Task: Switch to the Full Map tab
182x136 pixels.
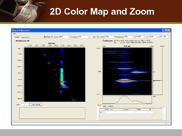Action: (17, 37)
